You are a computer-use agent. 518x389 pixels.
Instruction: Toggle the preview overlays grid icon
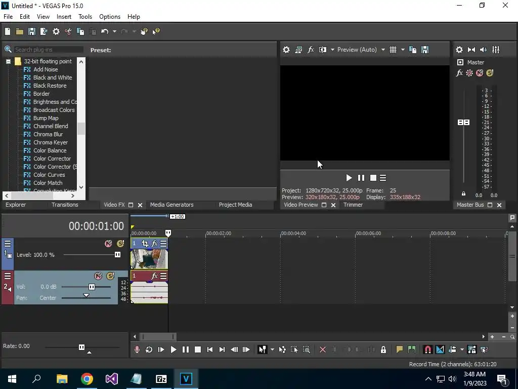pos(393,50)
